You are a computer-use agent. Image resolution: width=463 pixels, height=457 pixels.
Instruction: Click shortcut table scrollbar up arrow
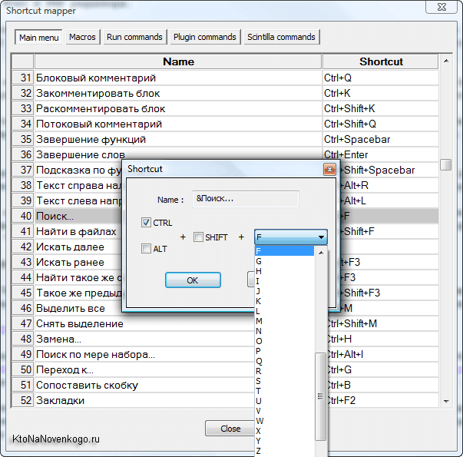click(x=446, y=61)
